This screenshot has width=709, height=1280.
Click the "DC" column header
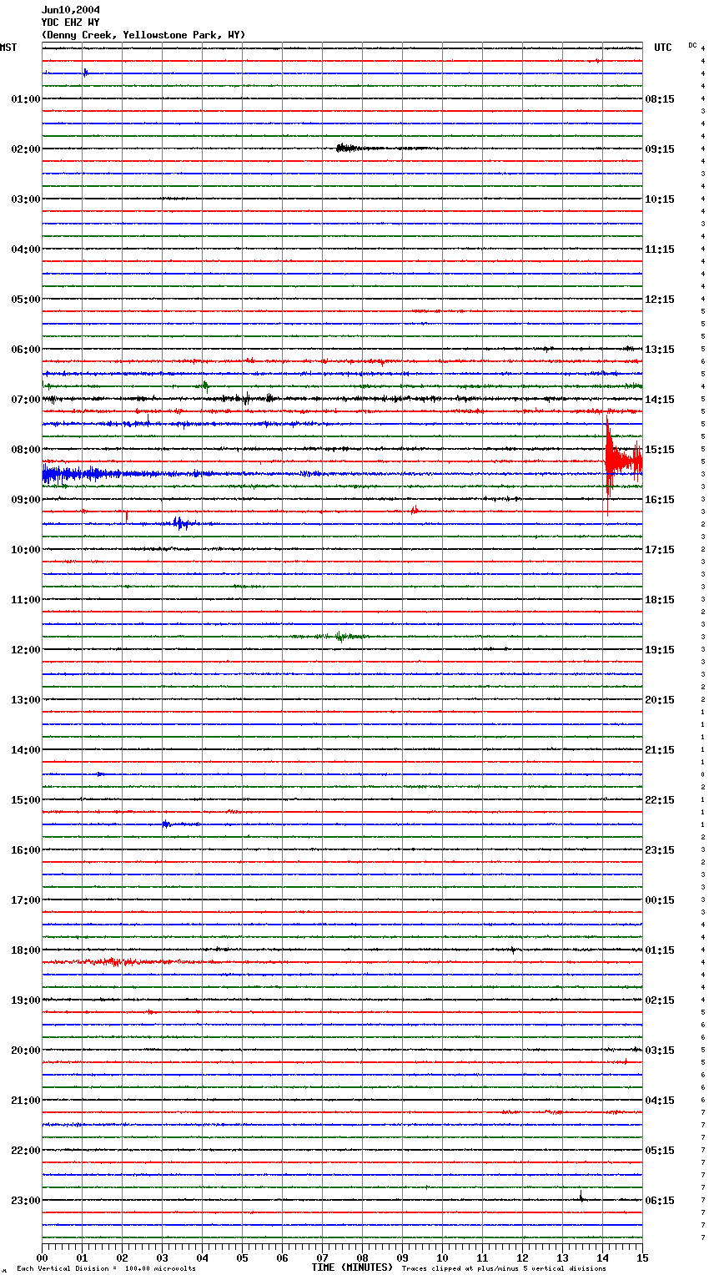click(x=692, y=45)
